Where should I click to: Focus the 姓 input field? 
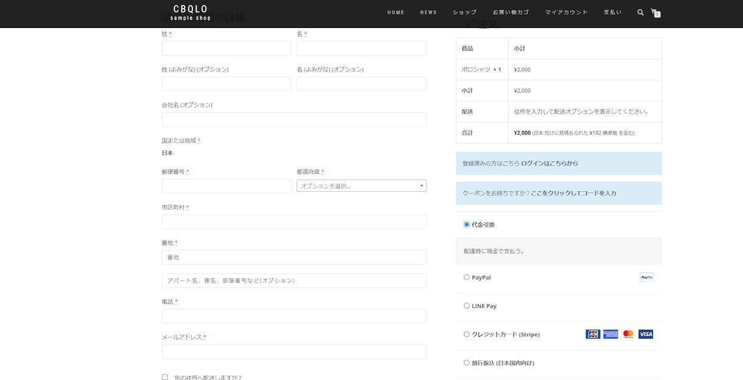click(x=227, y=49)
